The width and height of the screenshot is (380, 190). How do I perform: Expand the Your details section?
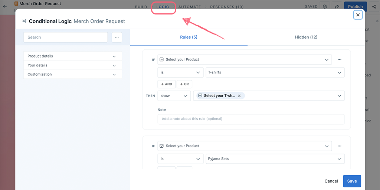[72, 65]
